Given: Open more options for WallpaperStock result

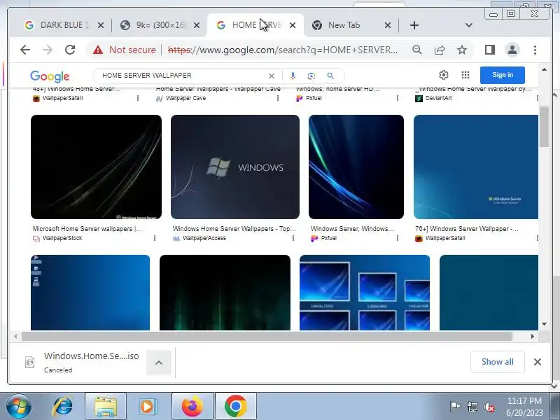Looking at the screenshot, I should [x=154, y=238].
